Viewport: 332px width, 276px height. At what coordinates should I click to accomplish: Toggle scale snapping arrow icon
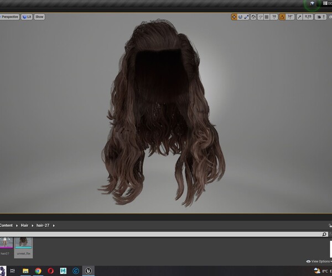click(x=299, y=17)
